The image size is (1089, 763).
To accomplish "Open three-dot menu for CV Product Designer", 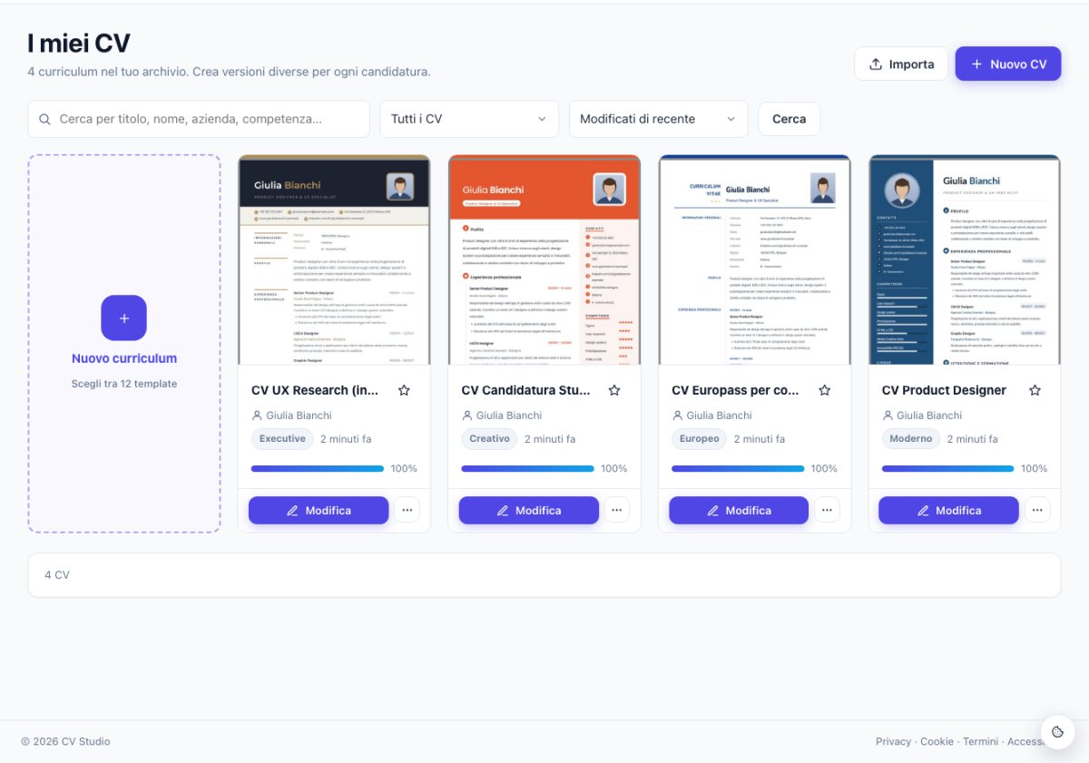I will 1037,510.
